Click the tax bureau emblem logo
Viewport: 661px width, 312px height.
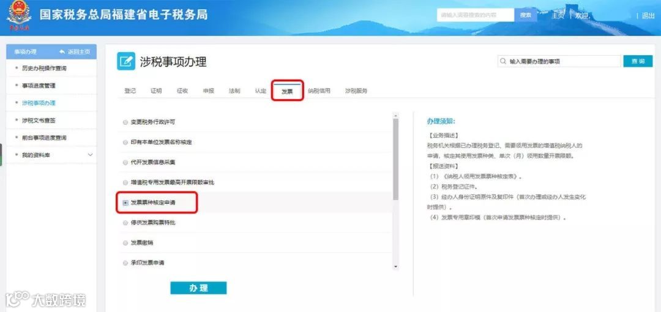[x=18, y=17]
